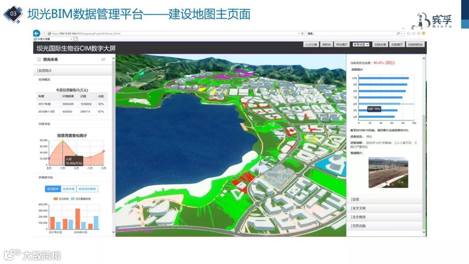Click right panel scroll down arrow
469x264 pixels.
(424, 232)
